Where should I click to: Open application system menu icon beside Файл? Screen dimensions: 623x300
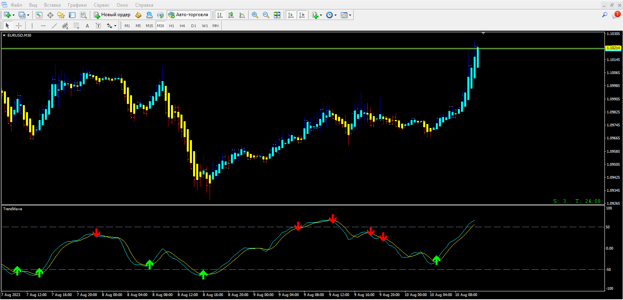tap(4, 5)
